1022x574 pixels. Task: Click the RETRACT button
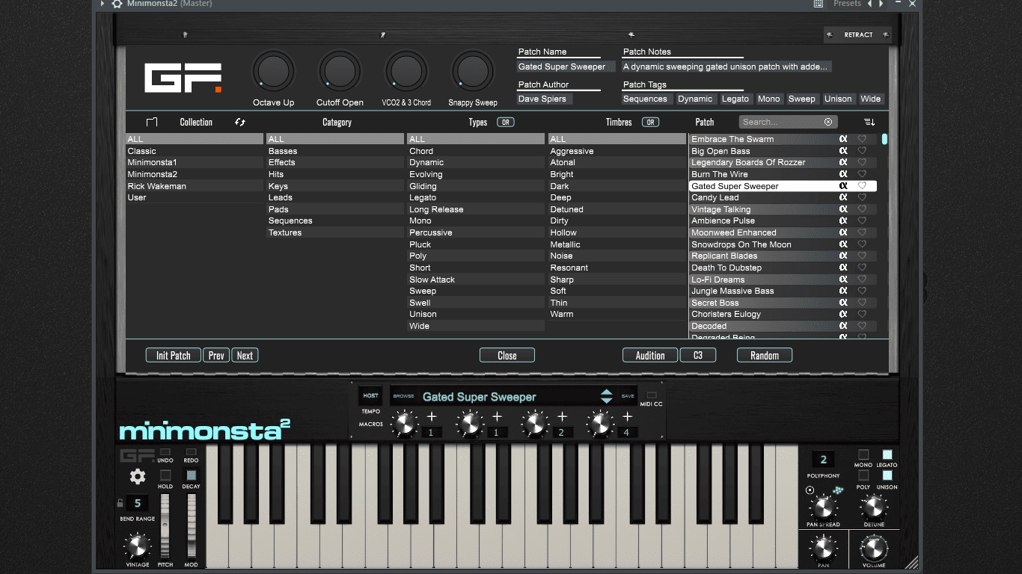(858, 34)
